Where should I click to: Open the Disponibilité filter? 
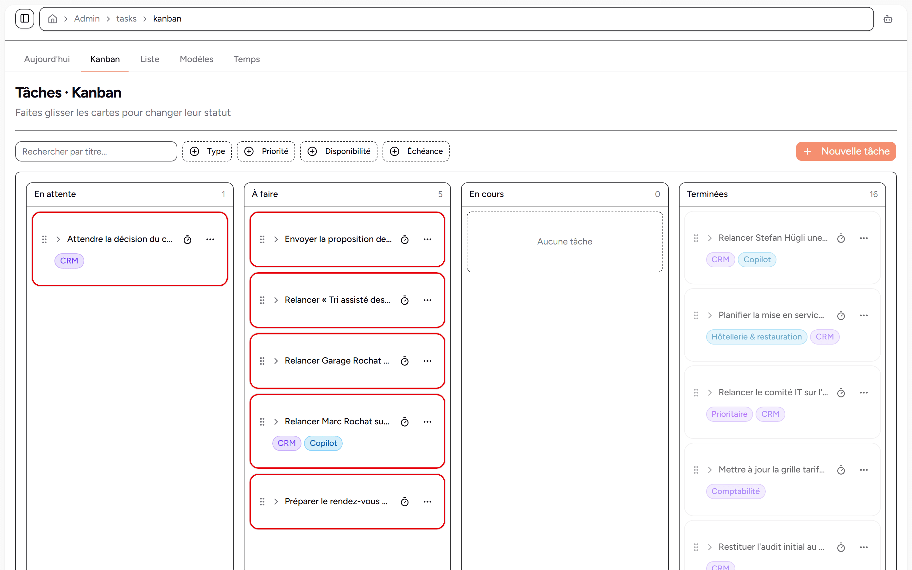(339, 152)
